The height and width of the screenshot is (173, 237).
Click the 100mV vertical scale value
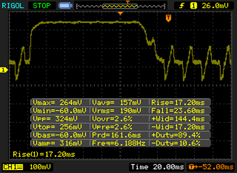click(x=40, y=167)
